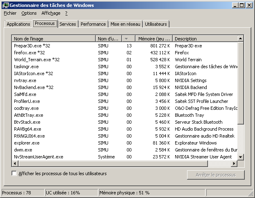Sort by Mémoire (jeu ... column

(x=154, y=39)
